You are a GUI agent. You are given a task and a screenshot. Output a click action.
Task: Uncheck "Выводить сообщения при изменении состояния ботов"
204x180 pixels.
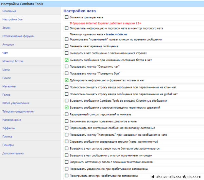67,60
